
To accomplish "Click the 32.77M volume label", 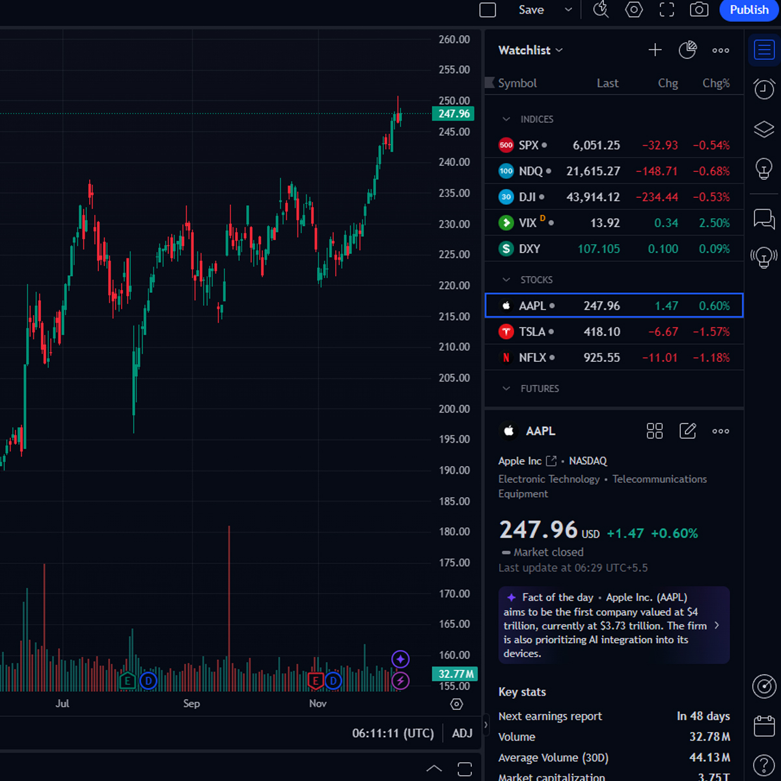I will pyautogui.click(x=454, y=674).
